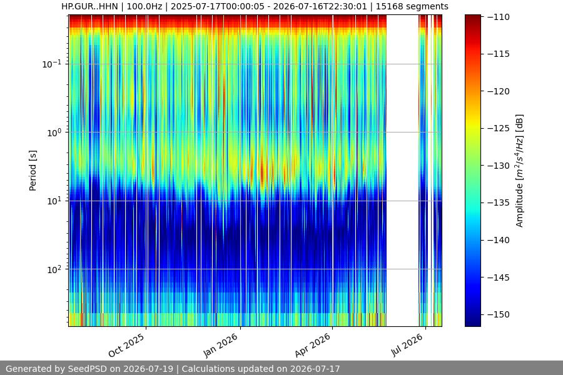
Task: Click the 'Period [s]' y-axis label
Action: tap(33, 171)
